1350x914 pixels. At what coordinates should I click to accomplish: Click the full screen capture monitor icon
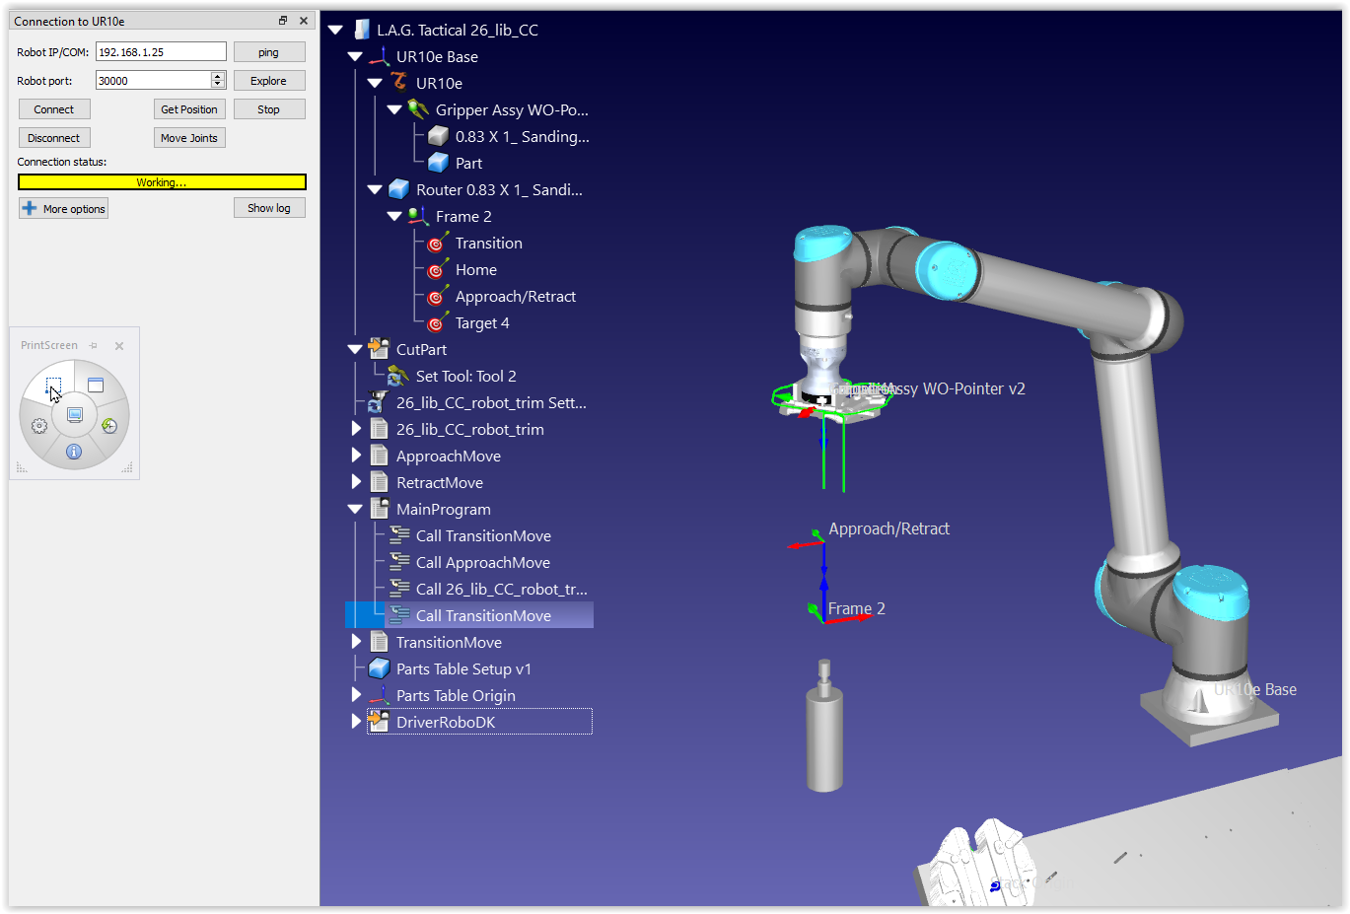point(75,415)
